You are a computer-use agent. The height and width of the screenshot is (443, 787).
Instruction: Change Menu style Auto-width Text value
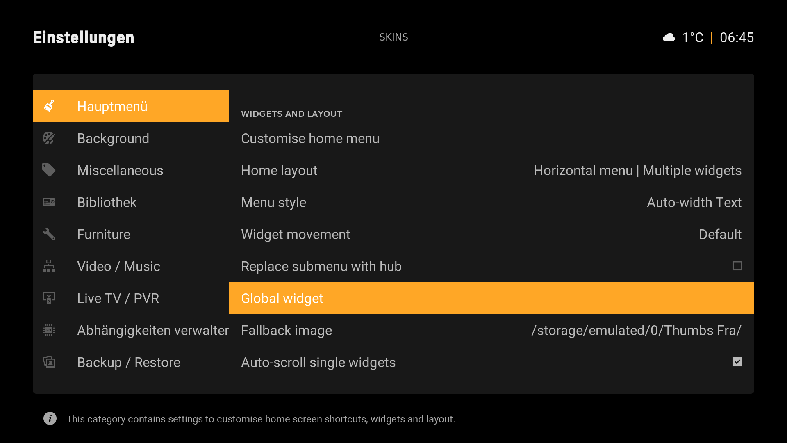coord(694,202)
